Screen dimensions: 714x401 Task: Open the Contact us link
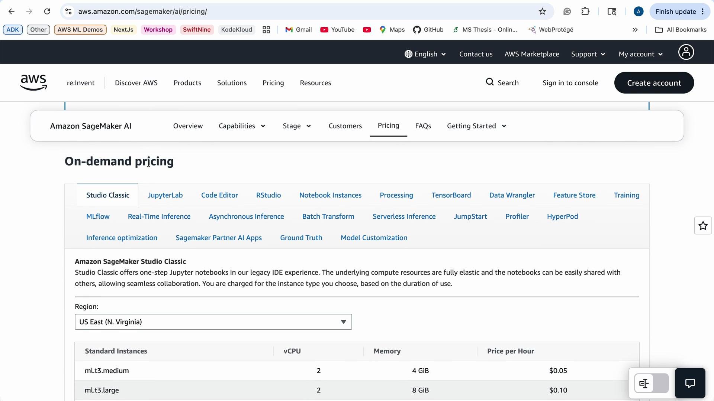tap(476, 54)
